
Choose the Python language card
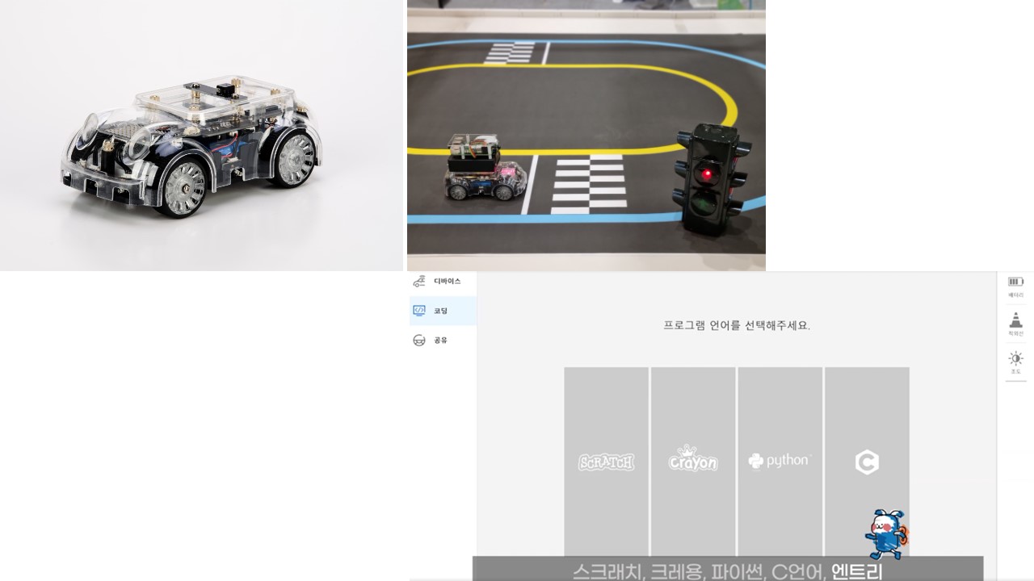coord(780,462)
